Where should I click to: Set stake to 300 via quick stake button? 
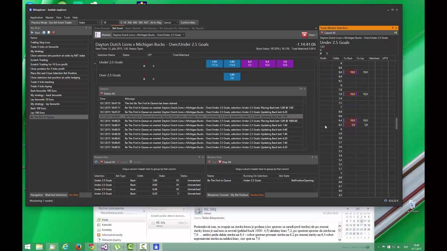(130, 23)
